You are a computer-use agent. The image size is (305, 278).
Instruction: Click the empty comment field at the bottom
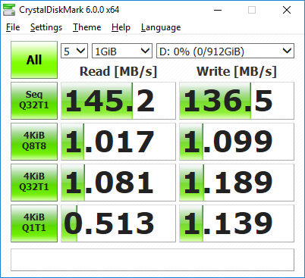coord(152,260)
